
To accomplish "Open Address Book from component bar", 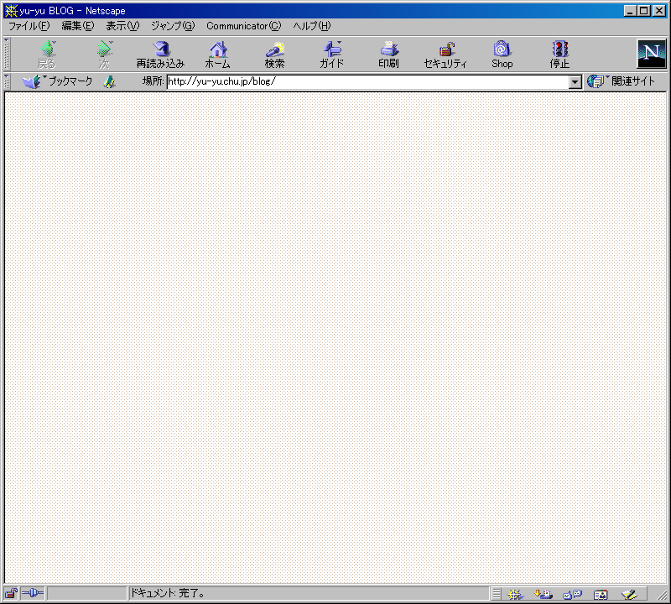I will pos(601,594).
